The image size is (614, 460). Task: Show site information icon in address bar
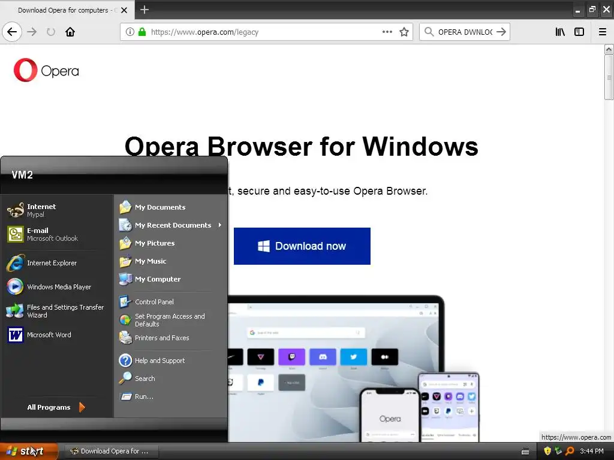click(130, 32)
